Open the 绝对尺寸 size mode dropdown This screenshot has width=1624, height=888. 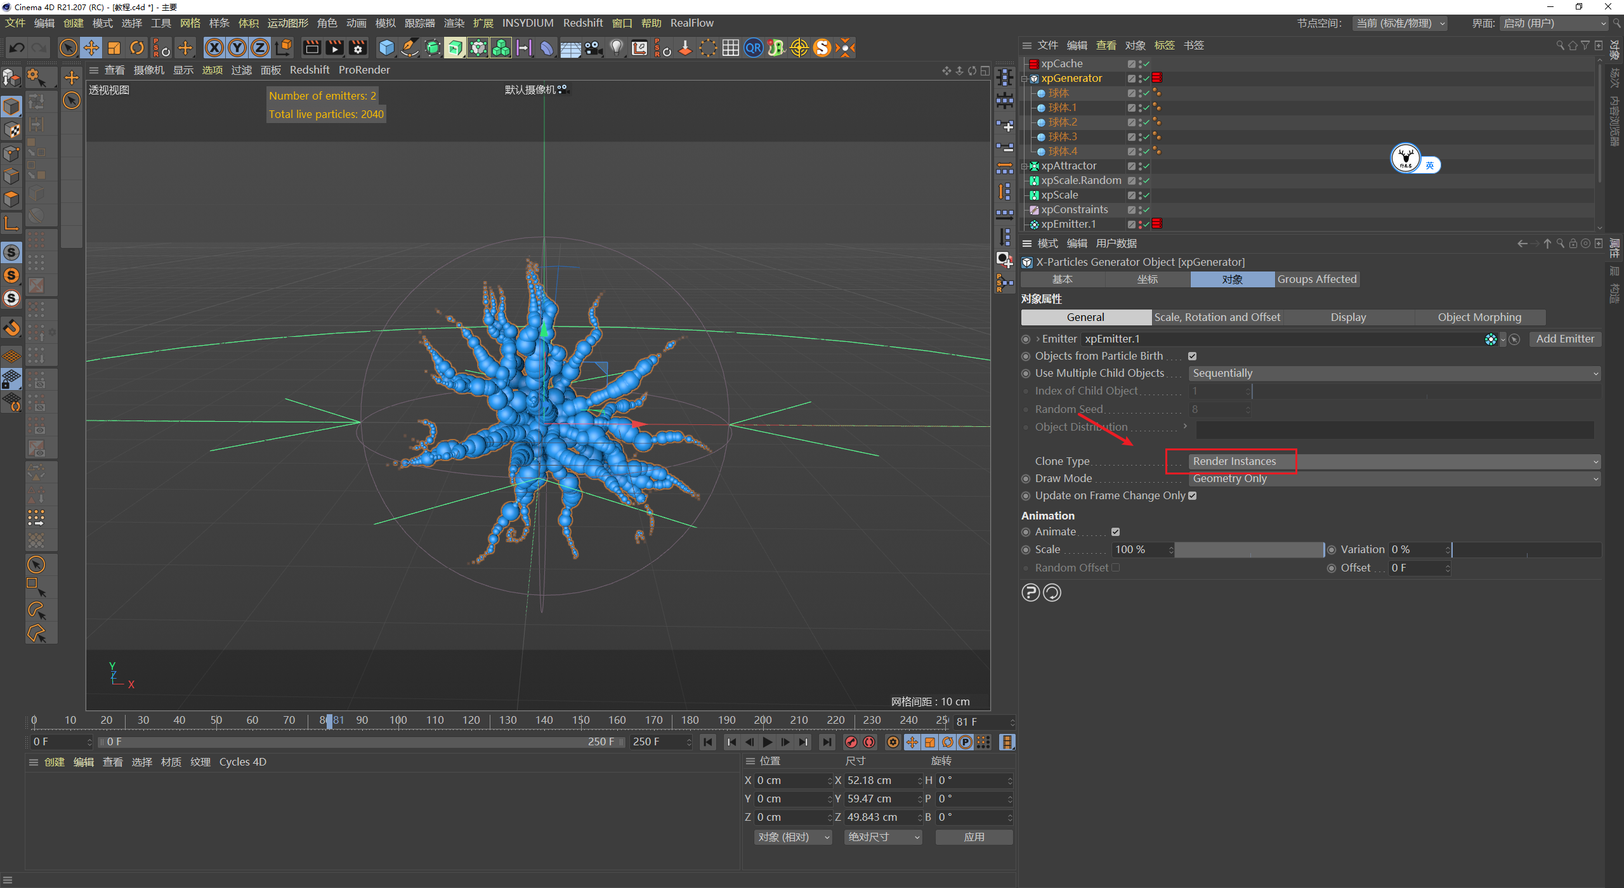(x=883, y=837)
